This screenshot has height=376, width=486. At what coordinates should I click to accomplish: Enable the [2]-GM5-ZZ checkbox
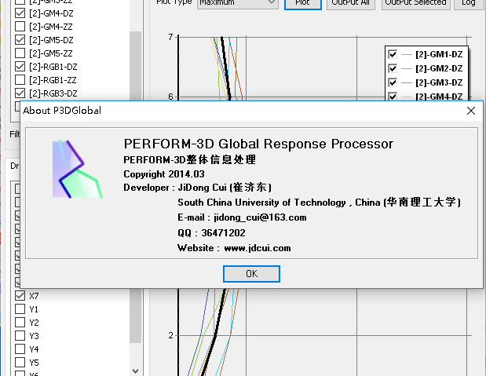click(20, 53)
